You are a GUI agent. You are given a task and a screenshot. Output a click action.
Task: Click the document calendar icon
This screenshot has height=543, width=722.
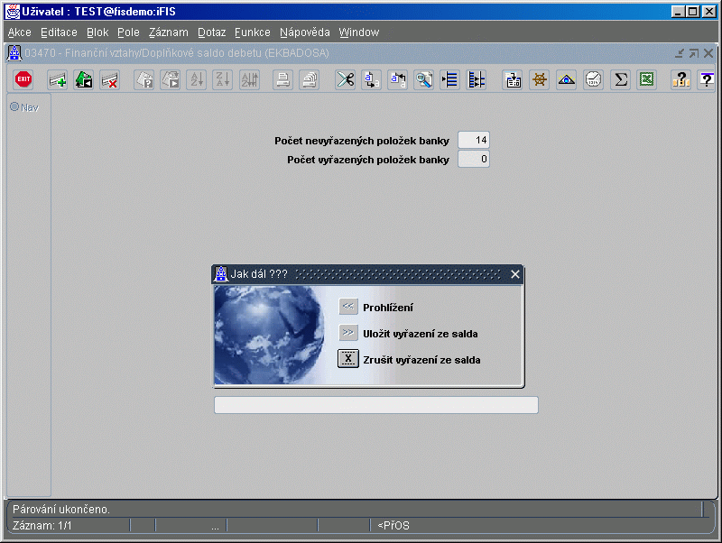(x=513, y=79)
